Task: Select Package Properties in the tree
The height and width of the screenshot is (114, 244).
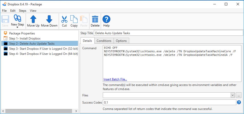Action: (22, 33)
